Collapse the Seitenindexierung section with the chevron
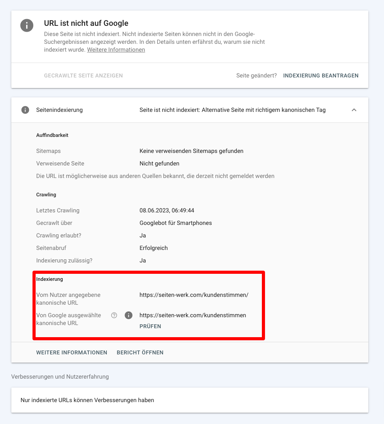384x424 pixels. pos(354,110)
